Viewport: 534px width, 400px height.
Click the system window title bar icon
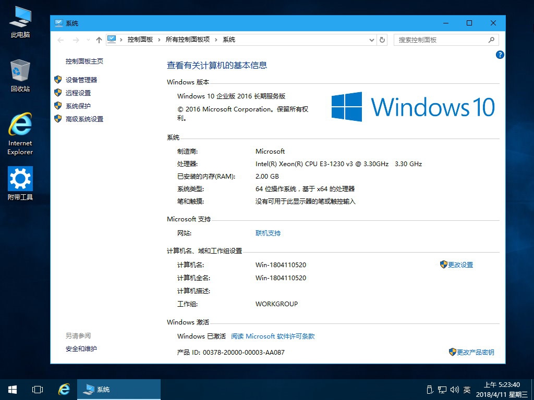click(x=59, y=23)
